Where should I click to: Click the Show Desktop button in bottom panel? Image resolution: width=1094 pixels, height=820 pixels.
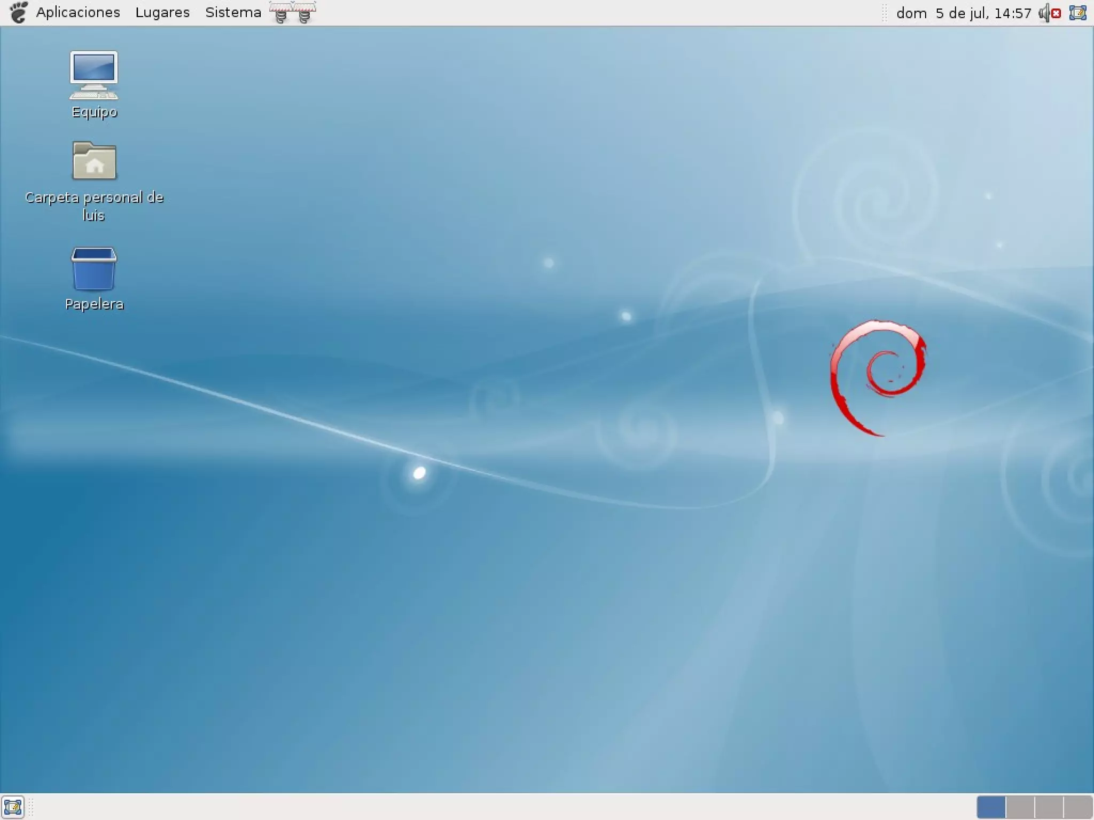coord(13,807)
